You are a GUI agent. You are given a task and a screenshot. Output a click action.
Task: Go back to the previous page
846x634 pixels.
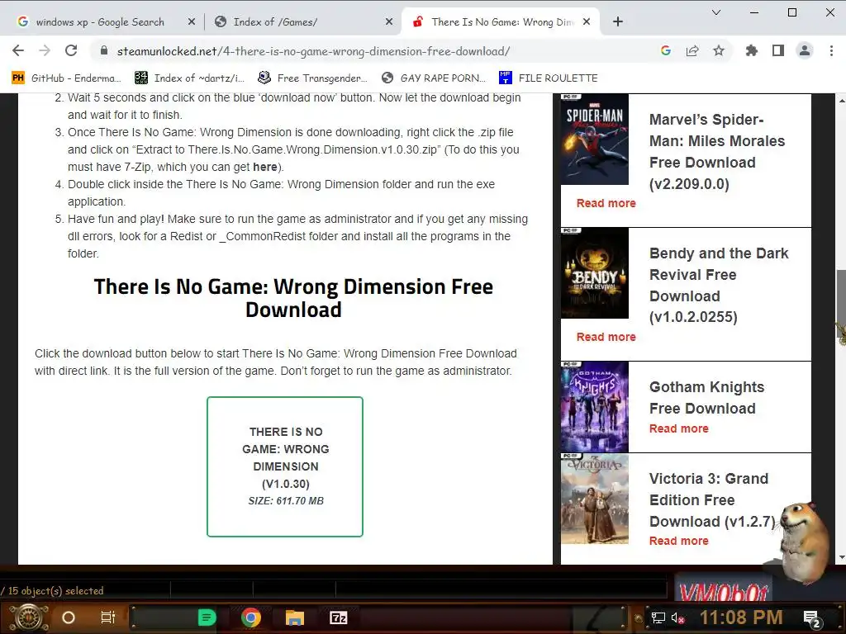(18, 50)
